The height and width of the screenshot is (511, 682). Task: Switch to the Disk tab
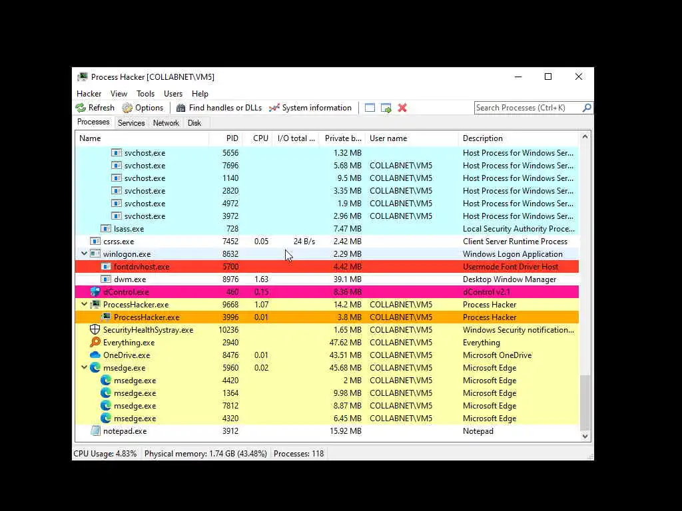click(194, 123)
